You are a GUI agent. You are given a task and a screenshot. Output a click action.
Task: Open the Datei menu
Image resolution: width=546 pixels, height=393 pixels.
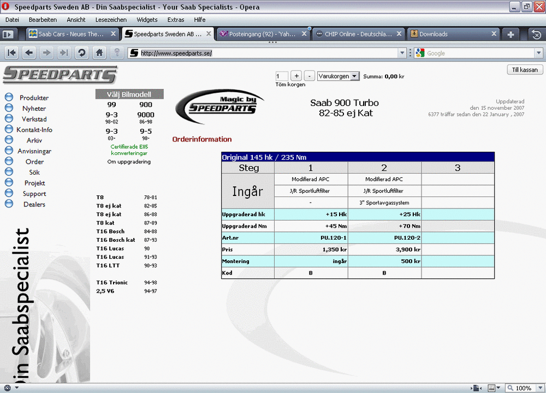tap(12, 20)
